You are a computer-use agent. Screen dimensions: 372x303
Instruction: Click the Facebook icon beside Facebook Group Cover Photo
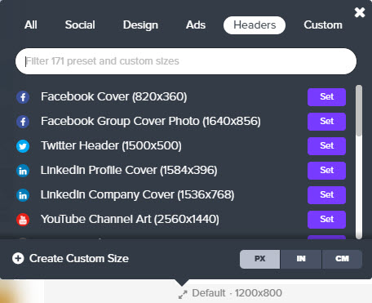23,122
